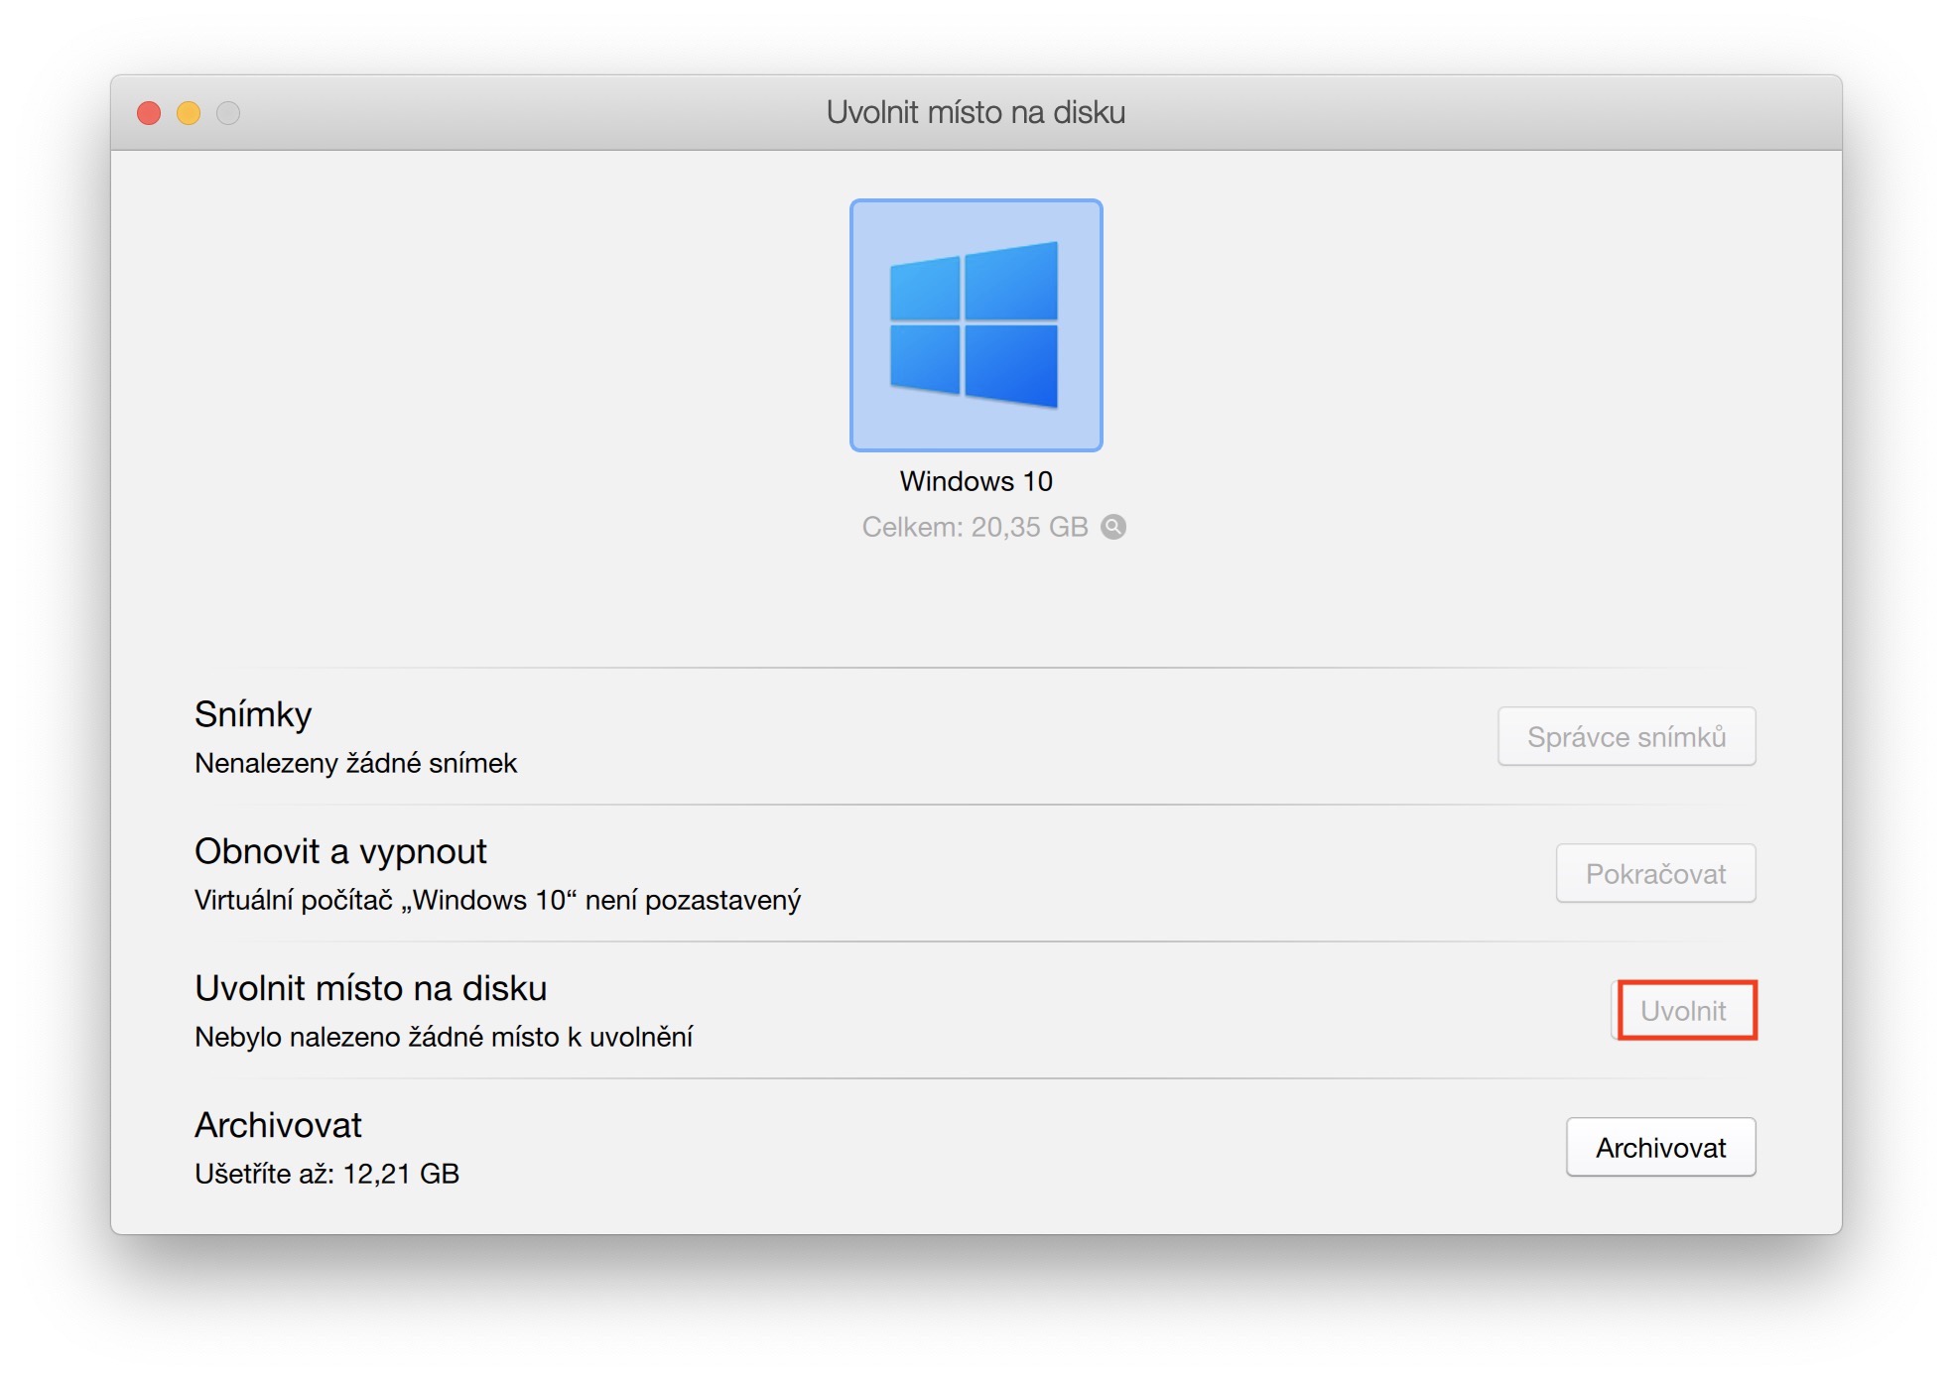Click the window title Uvolnit místo na disku
This screenshot has width=1953, height=1381.
click(976, 112)
